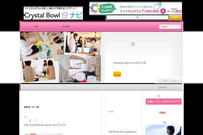Open the CLASS menu item
The height and width of the screenshot is (135, 203).
click(66, 26)
